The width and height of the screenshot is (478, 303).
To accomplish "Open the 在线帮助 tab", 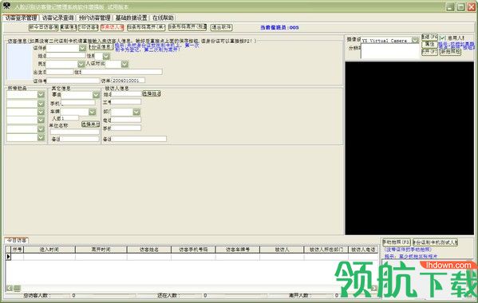I will [163, 18].
